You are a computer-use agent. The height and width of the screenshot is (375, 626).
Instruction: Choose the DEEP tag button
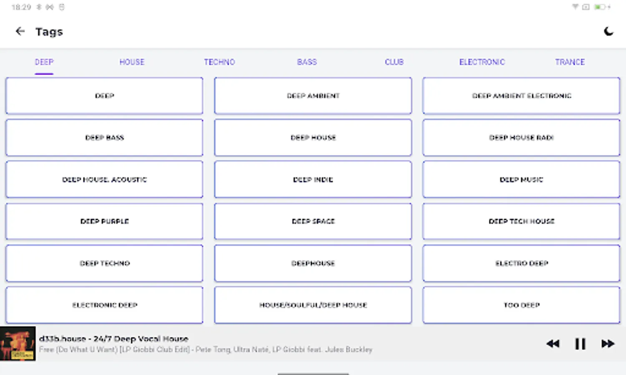pos(104,96)
